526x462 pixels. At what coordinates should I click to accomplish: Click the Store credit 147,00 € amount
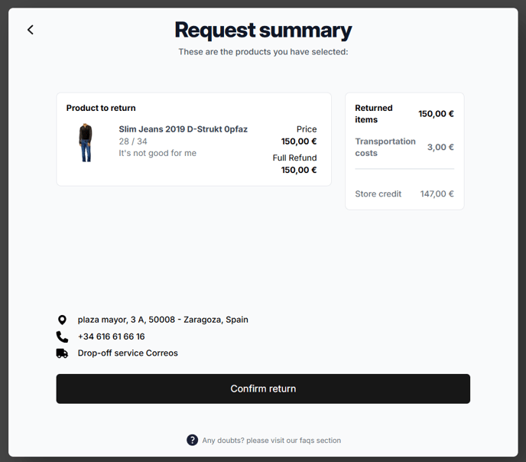tap(437, 194)
